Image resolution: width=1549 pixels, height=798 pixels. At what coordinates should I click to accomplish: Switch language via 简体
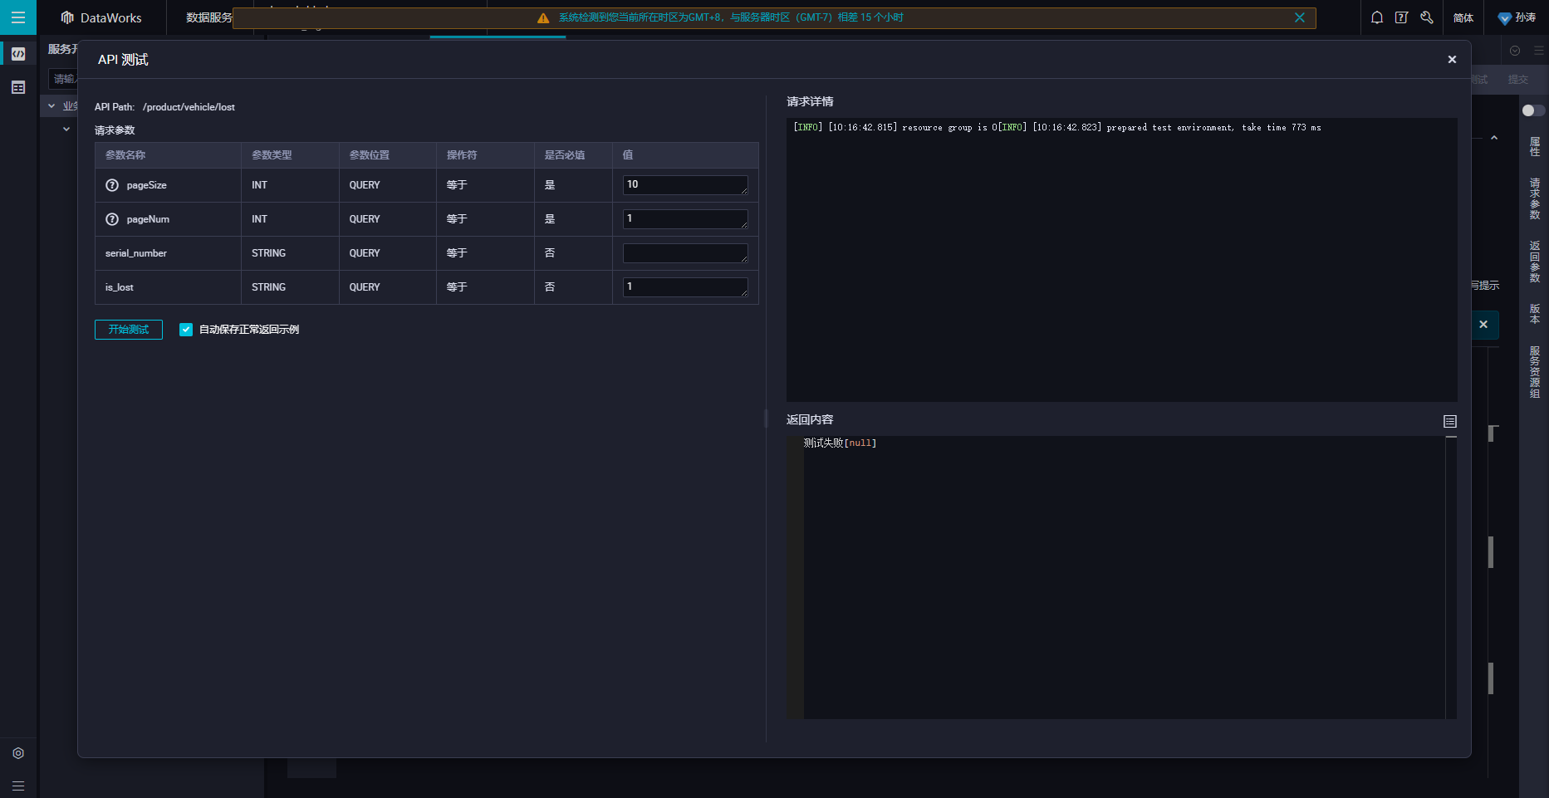pyautogui.click(x=1463, y=17)
